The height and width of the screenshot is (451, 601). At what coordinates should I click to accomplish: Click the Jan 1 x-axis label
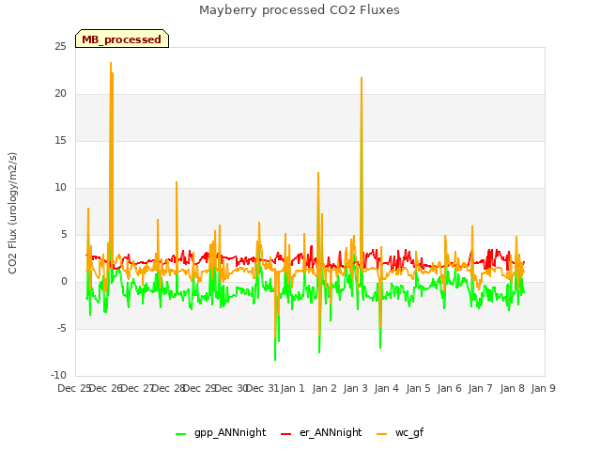point(292,388)
